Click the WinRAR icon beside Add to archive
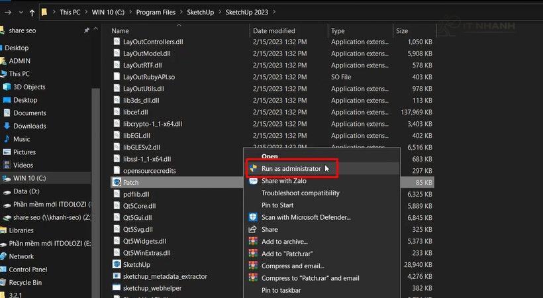The width and height of the screenshot is (543, 298). click(x=252, y=242)
